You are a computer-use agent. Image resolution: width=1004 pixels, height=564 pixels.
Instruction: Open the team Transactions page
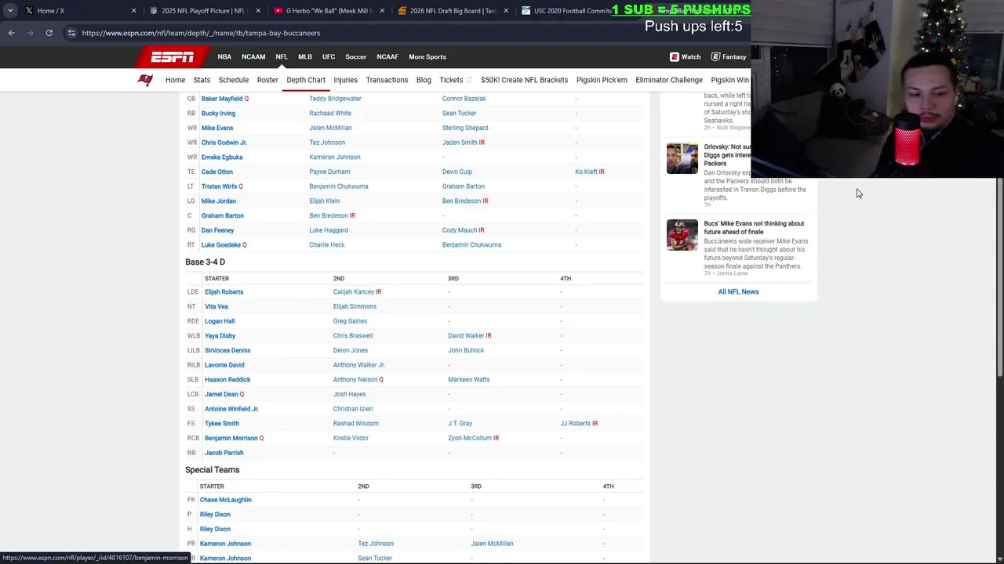(x=387, y=80)
